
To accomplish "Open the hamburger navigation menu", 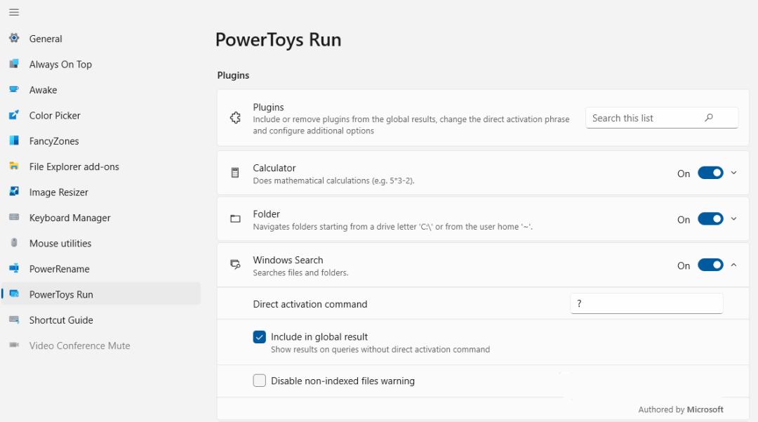I will pos(14,13).
